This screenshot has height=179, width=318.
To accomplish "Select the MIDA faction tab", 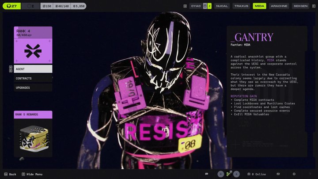I will pos(259,6).
